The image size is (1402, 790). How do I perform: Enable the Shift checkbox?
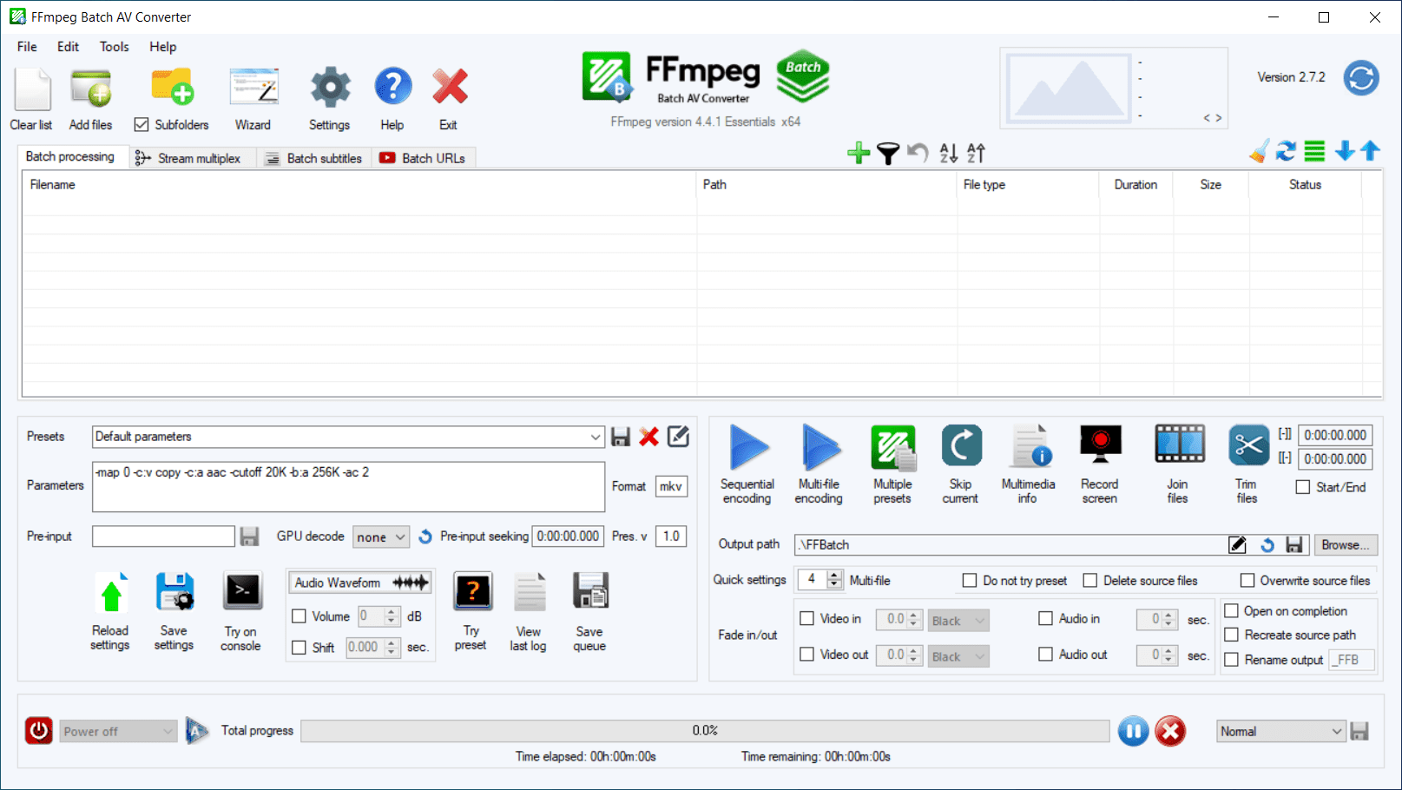(299, 648)
